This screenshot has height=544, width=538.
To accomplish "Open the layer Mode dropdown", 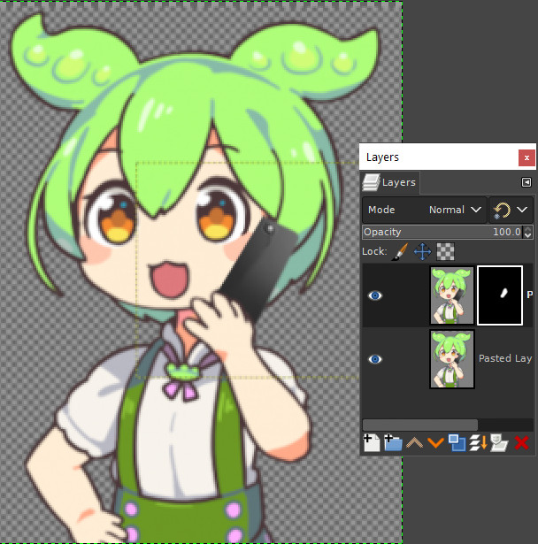I will pyautogui.click(x=424, y=210).
